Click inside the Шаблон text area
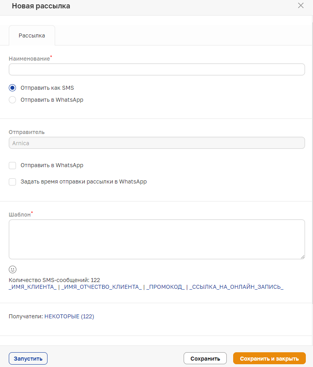This screenshot has height=367, width=313. (x=157, y=239)
